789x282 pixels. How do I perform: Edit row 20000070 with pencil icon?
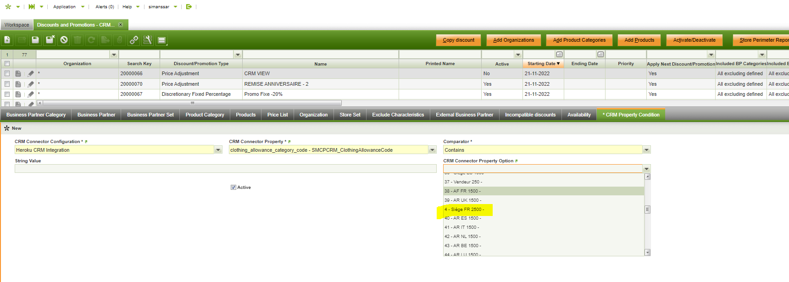tap(30, 84)
